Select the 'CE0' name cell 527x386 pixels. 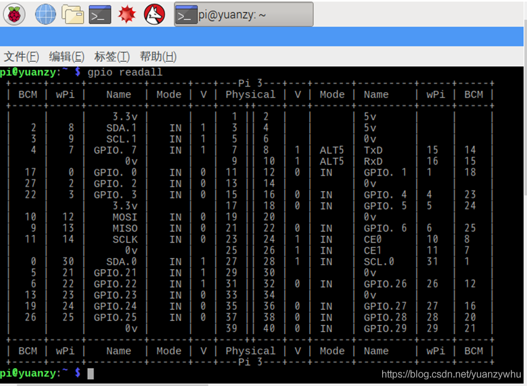(x=373, y=239)
